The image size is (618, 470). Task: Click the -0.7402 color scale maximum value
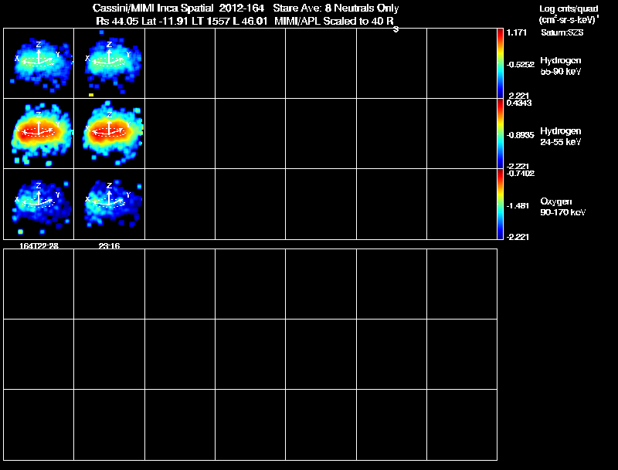(520, 174)
